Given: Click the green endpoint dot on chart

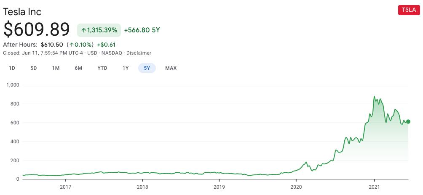Looking at the screenshot, I should point(408,121).
